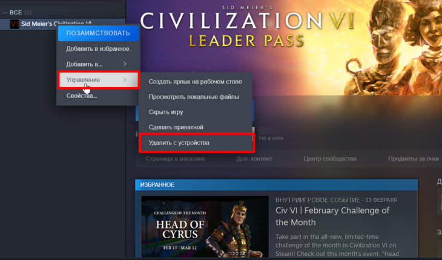Image resolution: width=442 pixels, height=260 pixels.
Task: Select ПОЗАИМСТВОВАТЬ in the context menu
Action: [x=98, y=33]
